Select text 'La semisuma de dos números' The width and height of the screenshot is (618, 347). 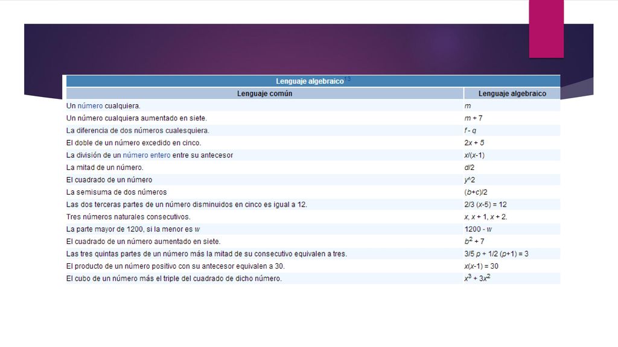point(116,192)
